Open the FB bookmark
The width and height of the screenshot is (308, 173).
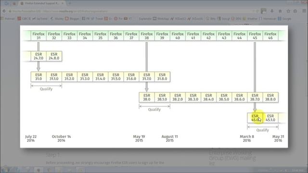[x=86, y=19]
